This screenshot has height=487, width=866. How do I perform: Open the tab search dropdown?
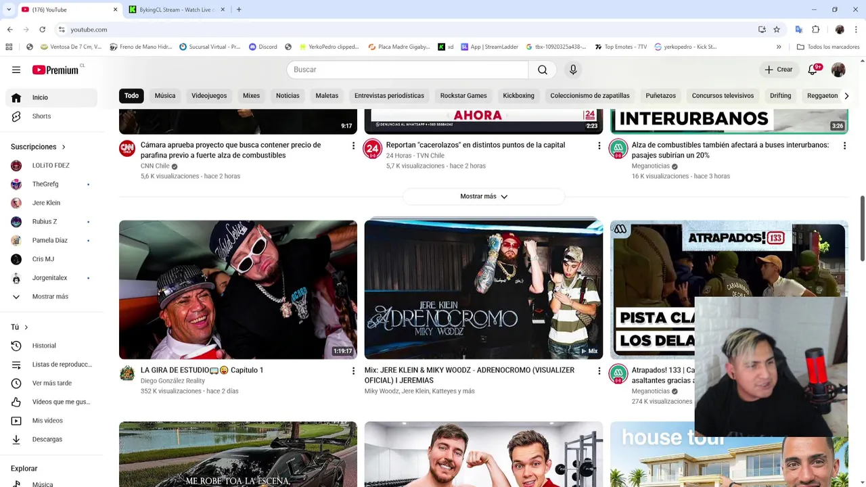pos(9,9)
